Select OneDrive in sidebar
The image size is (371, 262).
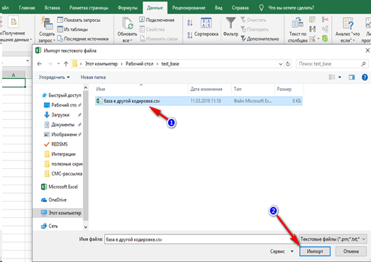click(54, 200)
